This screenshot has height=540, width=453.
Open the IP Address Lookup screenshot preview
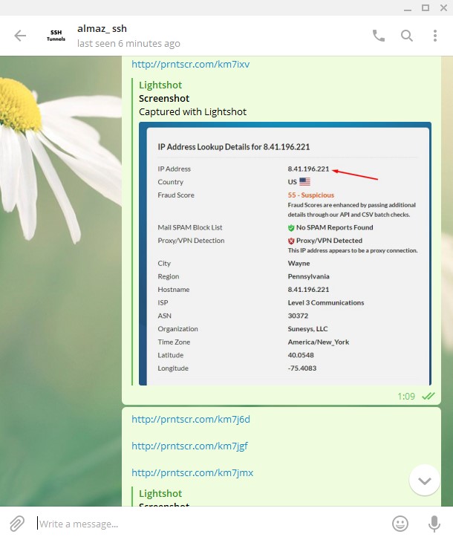(x=285, y=253)
